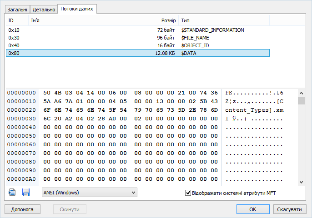The height and width of the screenshot is (218, 312).
Task: Select the Потоки даних tab
Action: [77, 9]
